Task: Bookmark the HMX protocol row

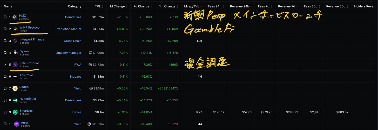Action: (5, 17)
